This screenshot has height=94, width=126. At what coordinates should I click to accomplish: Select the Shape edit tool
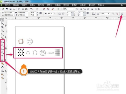pos(2,23)
